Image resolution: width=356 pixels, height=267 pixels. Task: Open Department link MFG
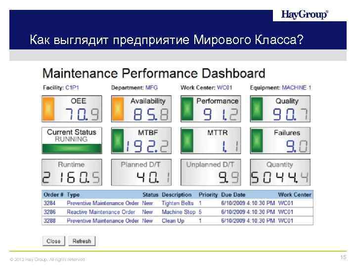point(151,88)
